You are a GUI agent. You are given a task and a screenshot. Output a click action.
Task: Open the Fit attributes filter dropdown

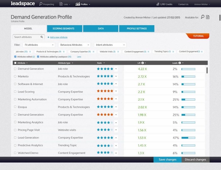click(39, 45)
